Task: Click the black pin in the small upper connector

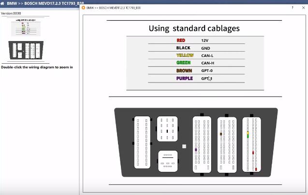Action: point(167,131)
